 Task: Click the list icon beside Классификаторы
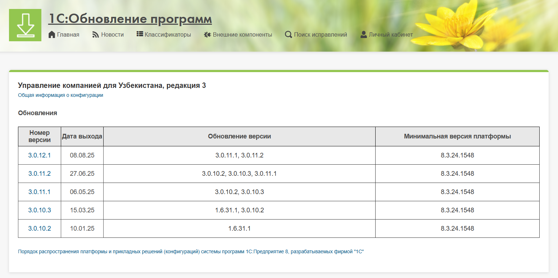tap(140, 34)
